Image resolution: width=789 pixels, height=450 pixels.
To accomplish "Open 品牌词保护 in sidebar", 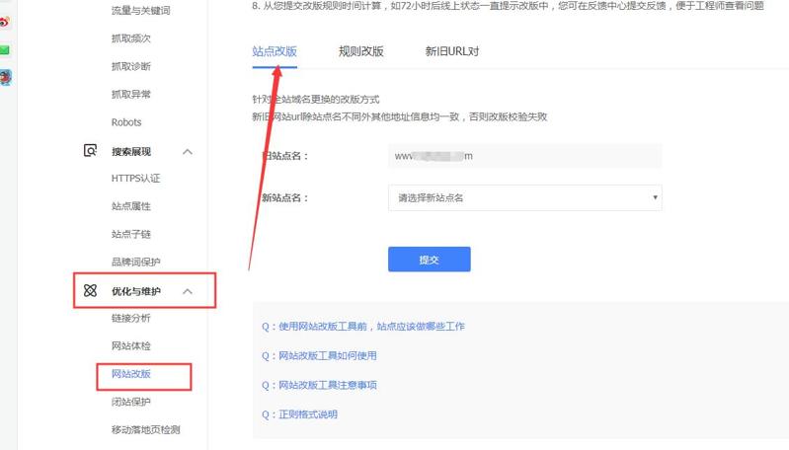I will pos(136,262).
